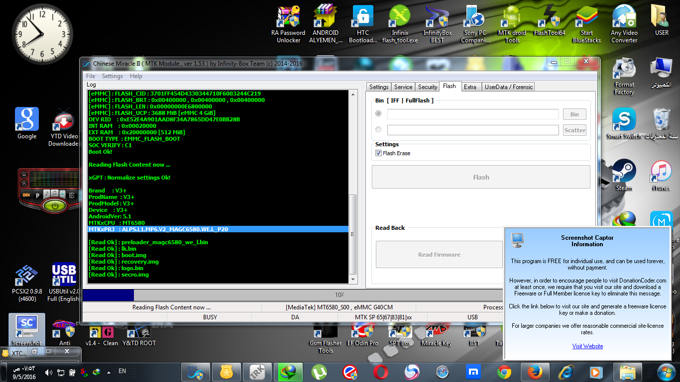Click the Read Firmware button
The image size is (680, 382).
point(439,255)
